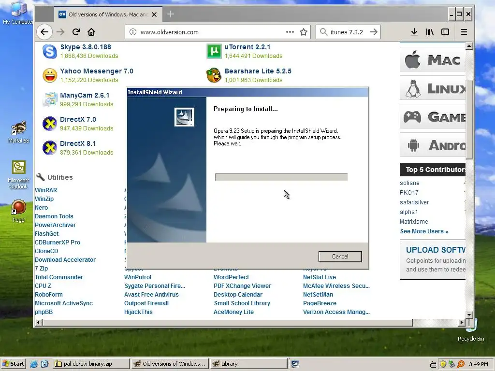Switch to pal-ddraw-binary.zip taskbar window
Viewport: 495px width, 371px height.
91,364
